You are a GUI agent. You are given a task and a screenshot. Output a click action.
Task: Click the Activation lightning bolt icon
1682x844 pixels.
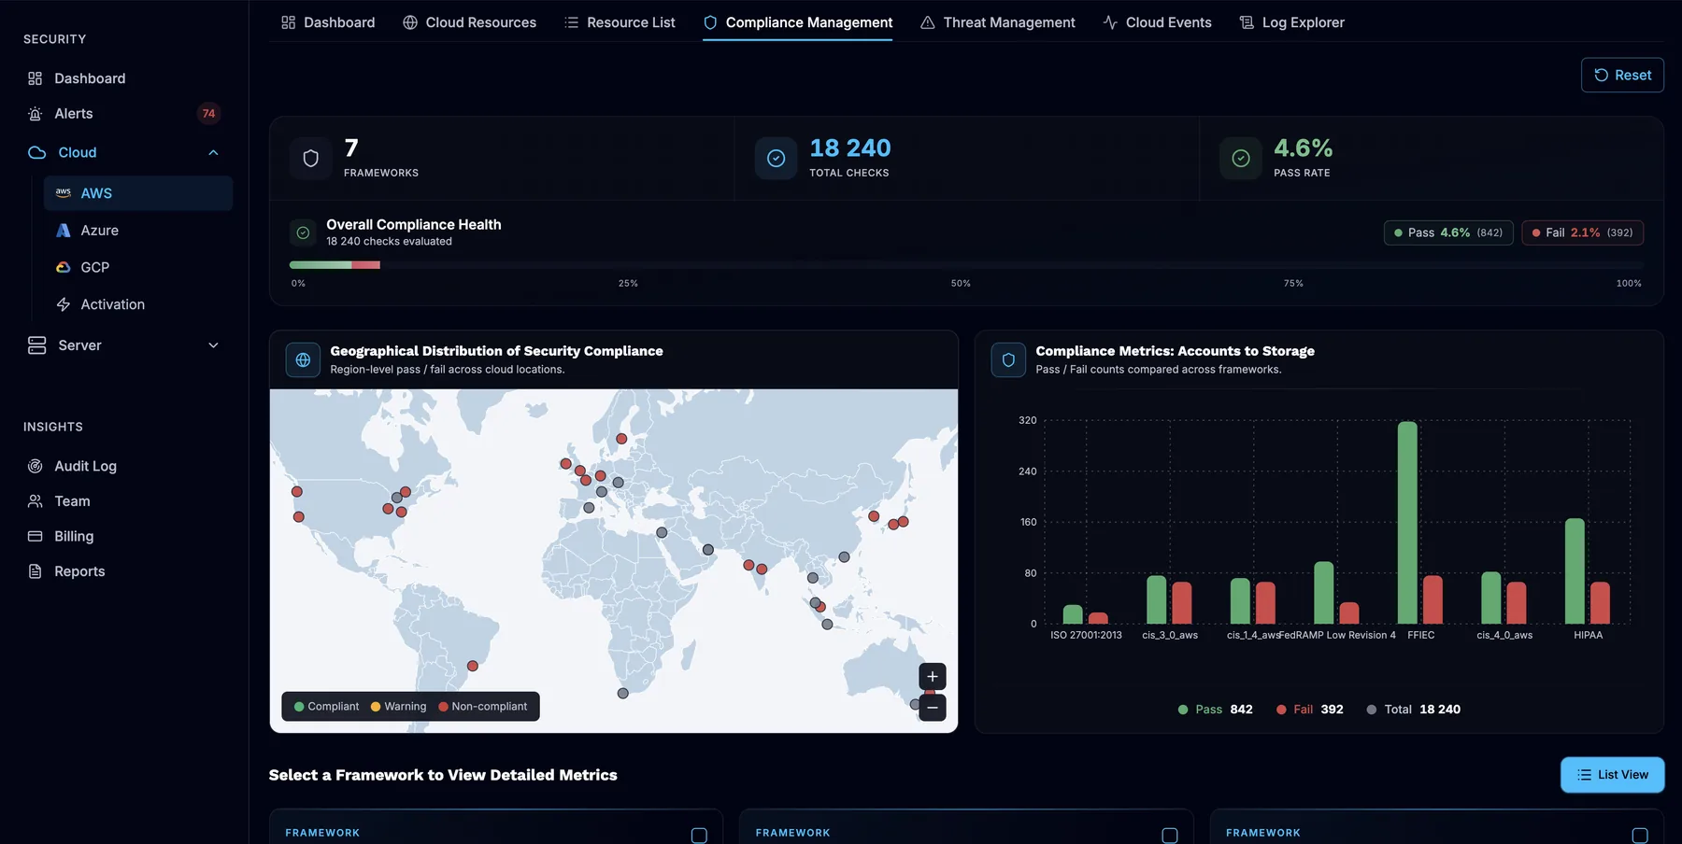tap(64, 304)
